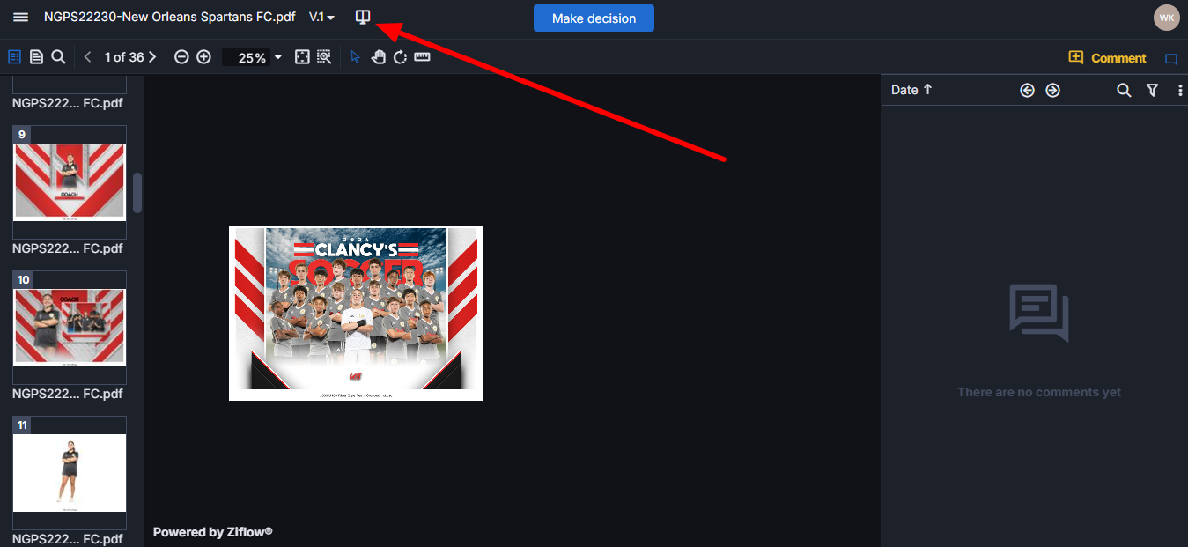This screenshot has height=547, width=1188.
Task: Click the rotate icon
Action: click(400, 57)
